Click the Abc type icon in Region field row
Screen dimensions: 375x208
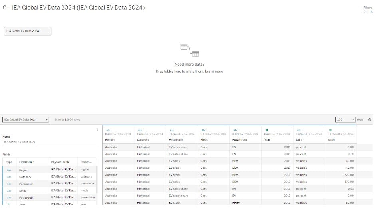click(9, 170)
